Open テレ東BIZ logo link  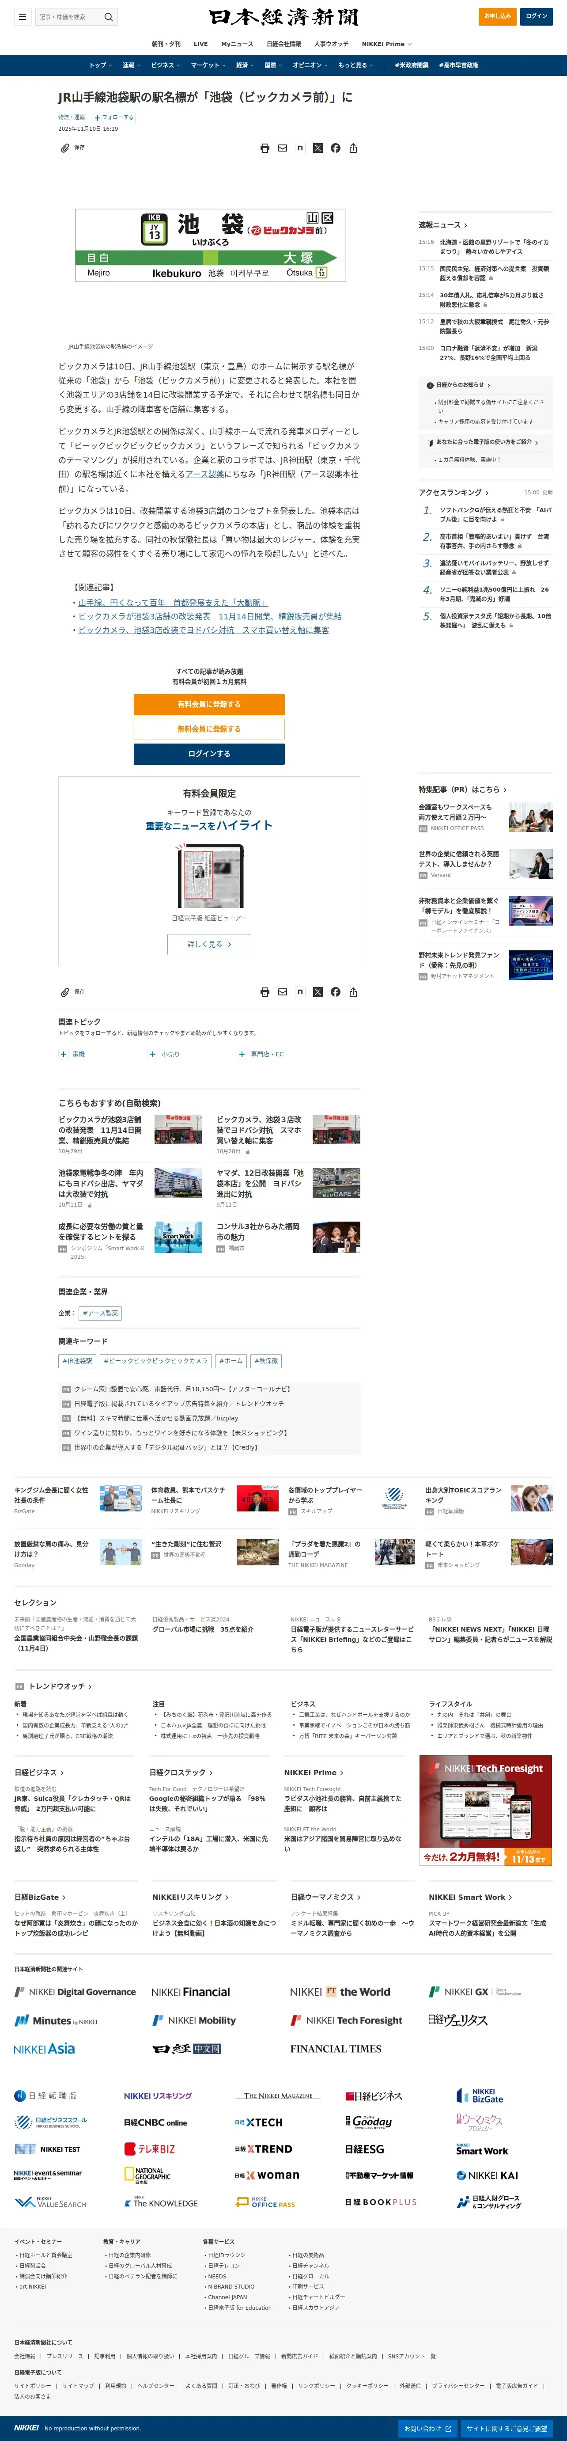150,2149
